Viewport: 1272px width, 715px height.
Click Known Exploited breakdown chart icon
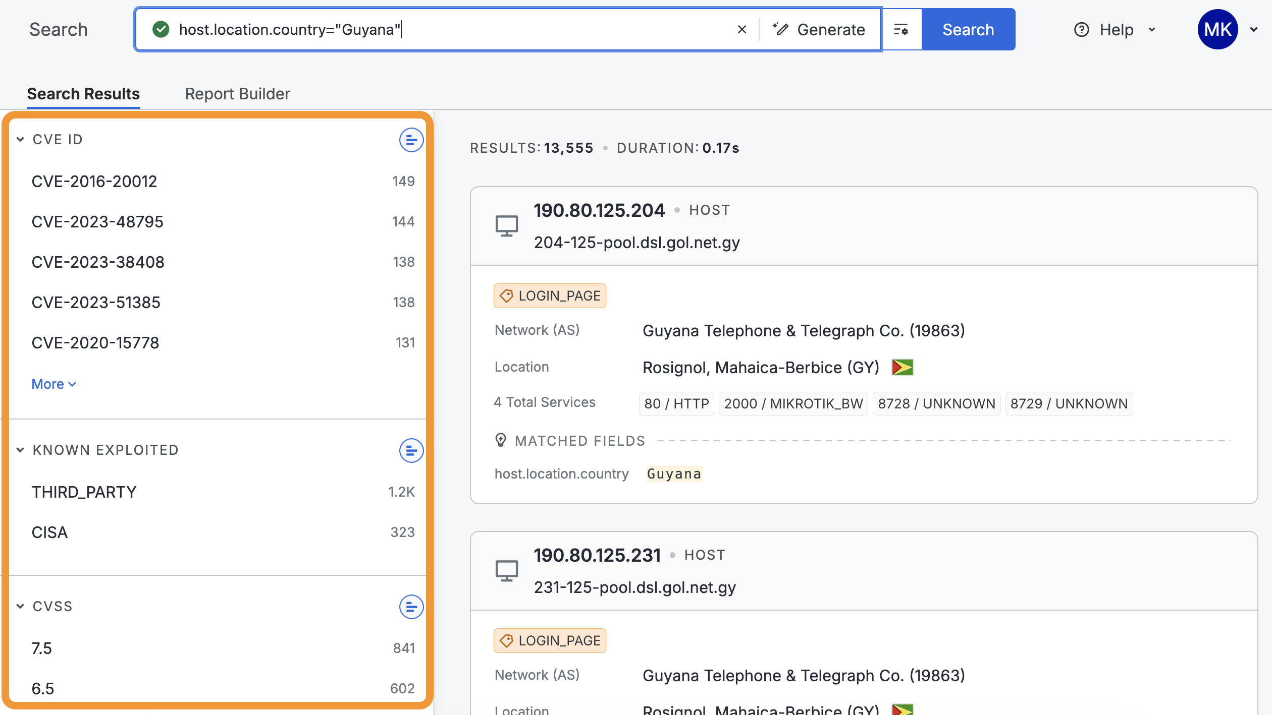[x=411, y=450]
